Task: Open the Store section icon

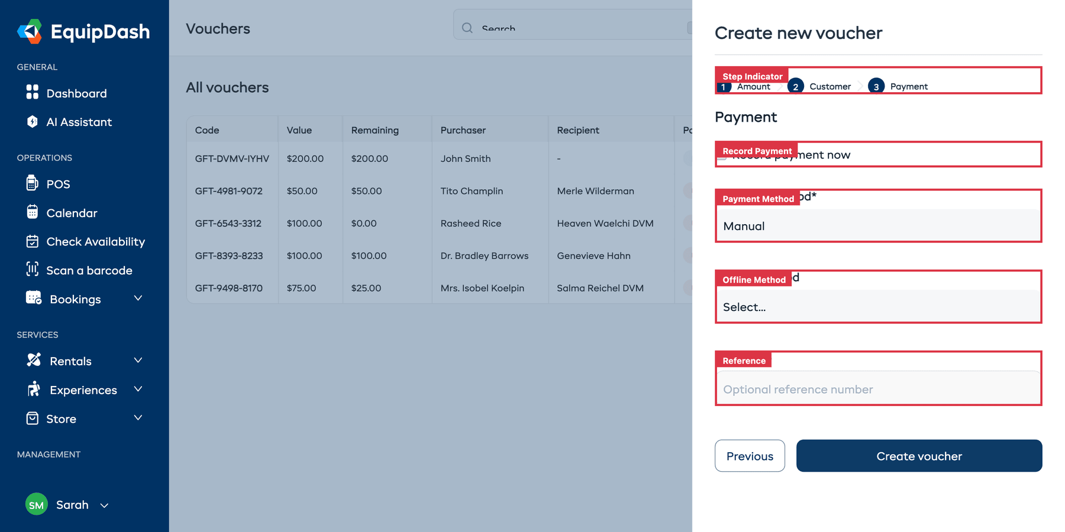Action: coord(33,419)
